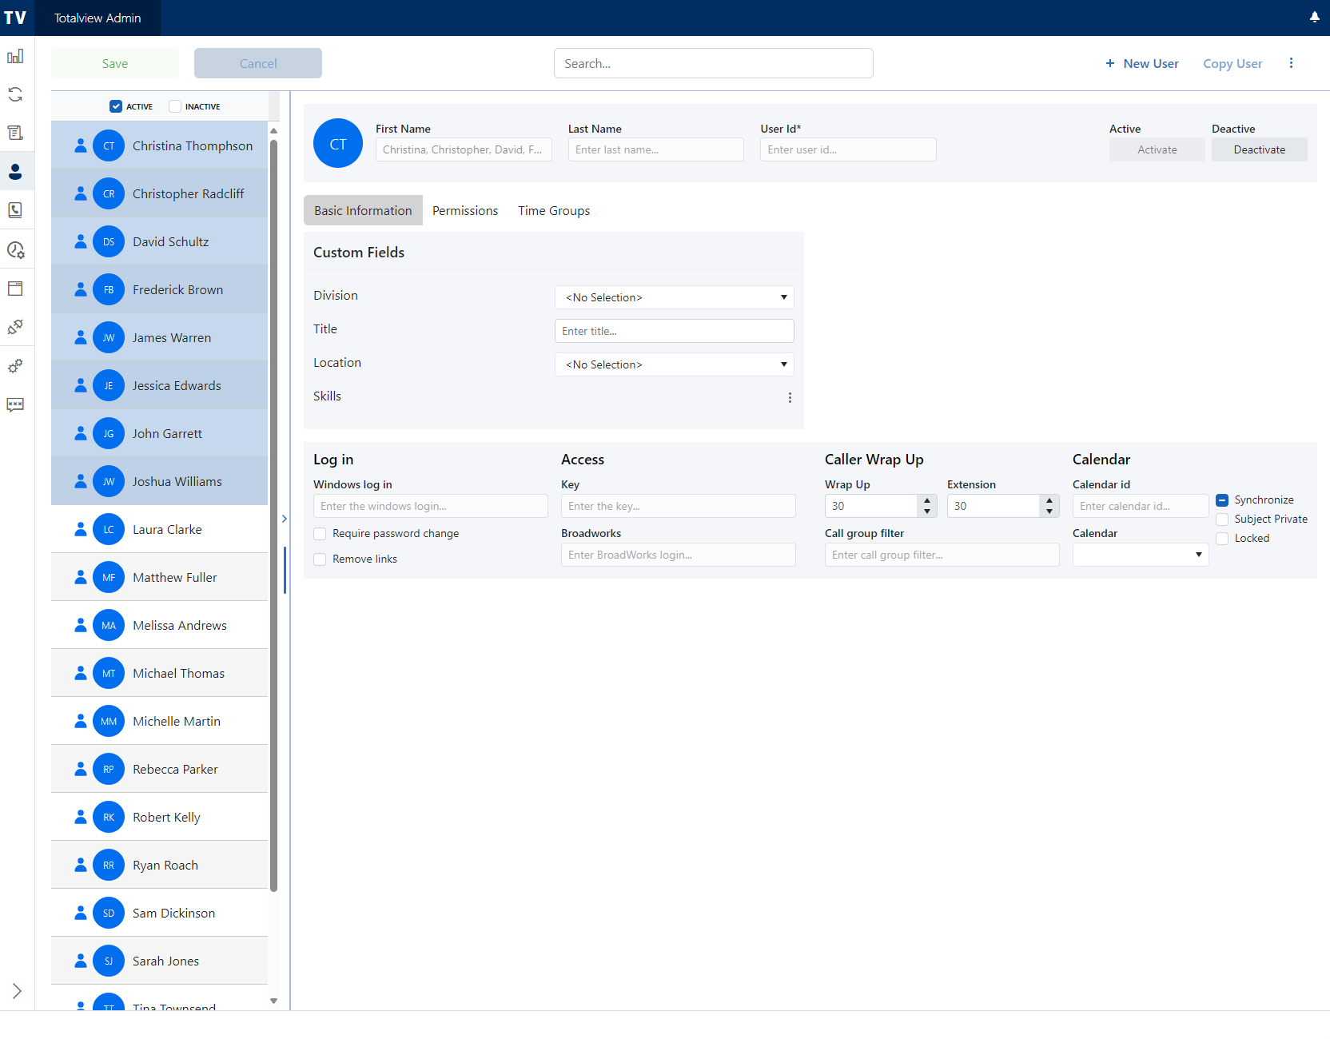
Task: Click the notification bell icon
Action: pos(1315,17)
